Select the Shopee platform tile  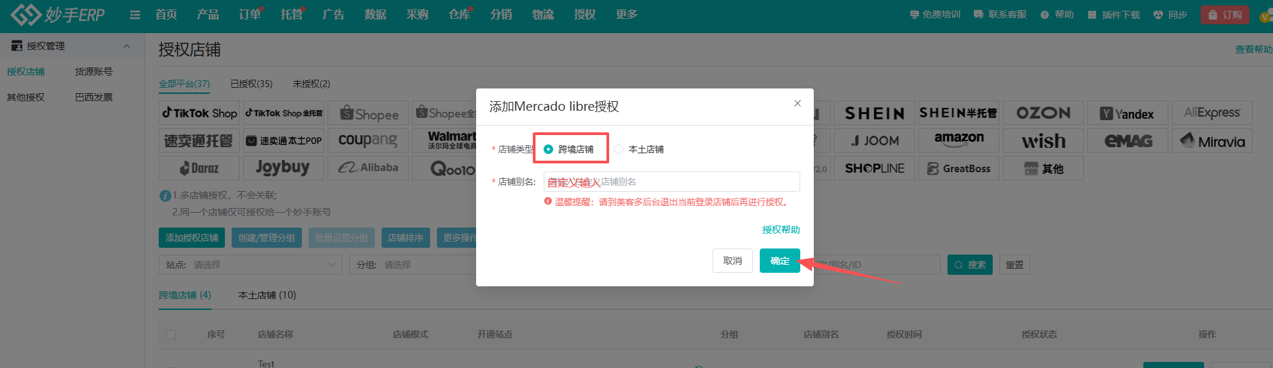pyautogui.click(x=368, y=113)
